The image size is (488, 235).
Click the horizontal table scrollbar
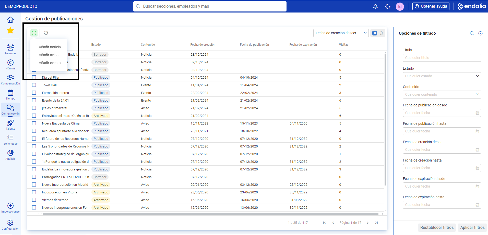[x=210, y=214]
